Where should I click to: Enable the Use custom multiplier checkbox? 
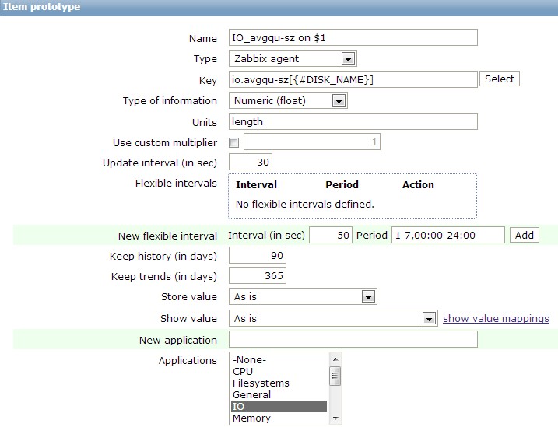(x=233, y=142)
